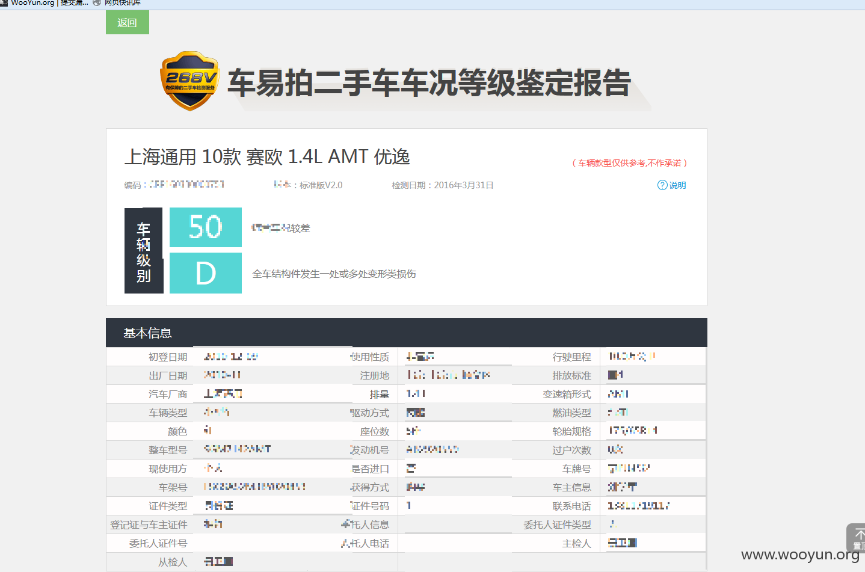Click the 车架号 label

tap(173, 488)
